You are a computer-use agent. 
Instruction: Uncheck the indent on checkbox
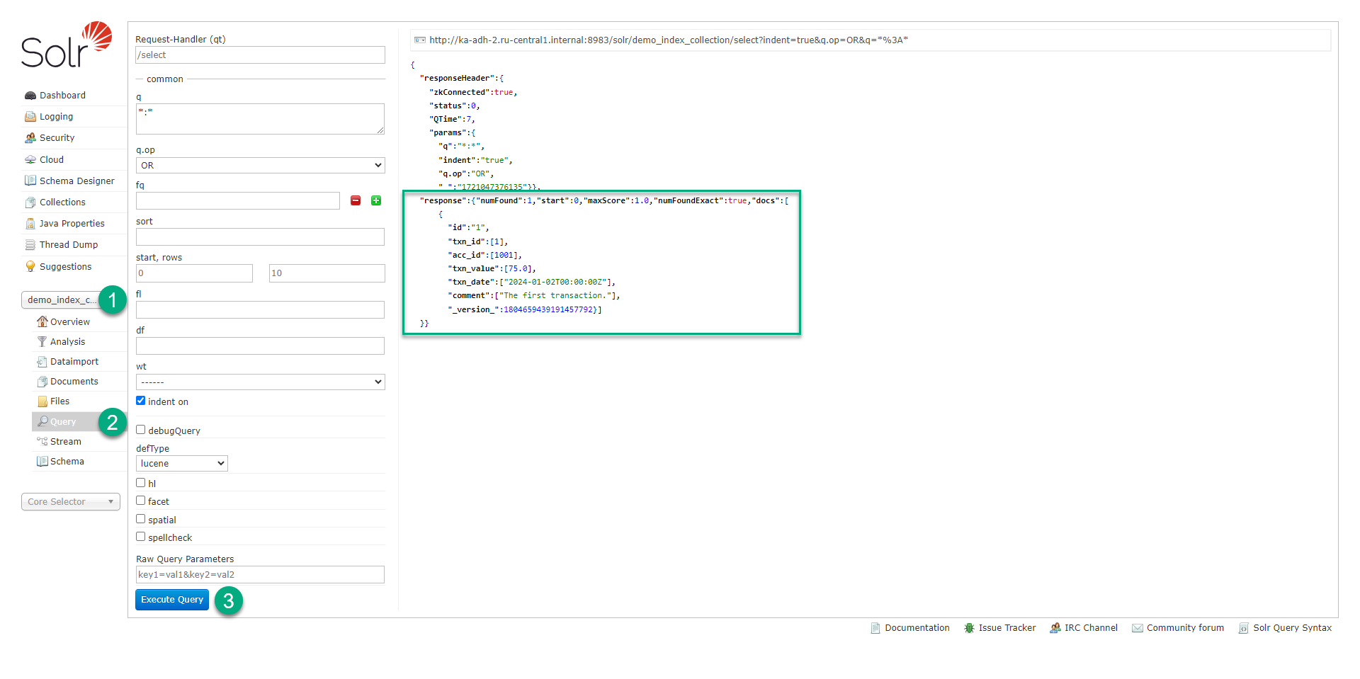[x=141, y=401]
